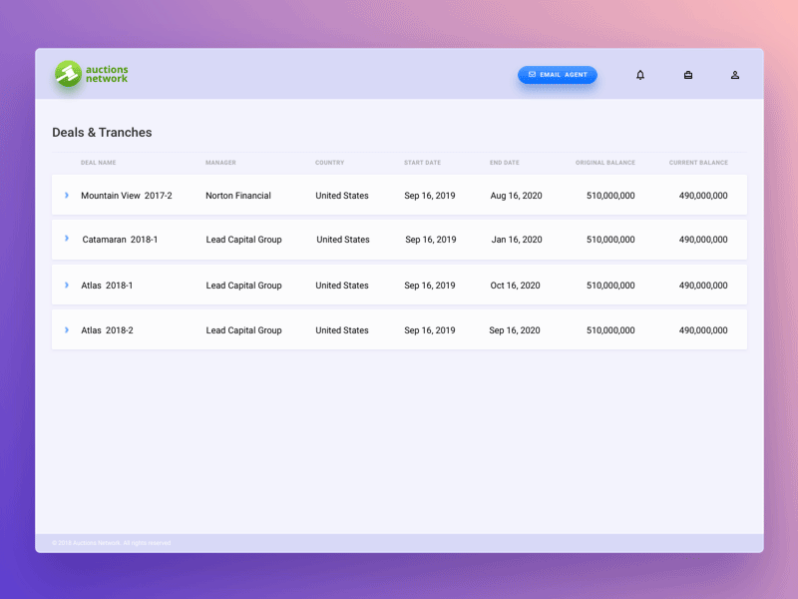Click Lead Capital Group in Catamaran row
Screen dimensions: 798x599
(x=243, y=240)
